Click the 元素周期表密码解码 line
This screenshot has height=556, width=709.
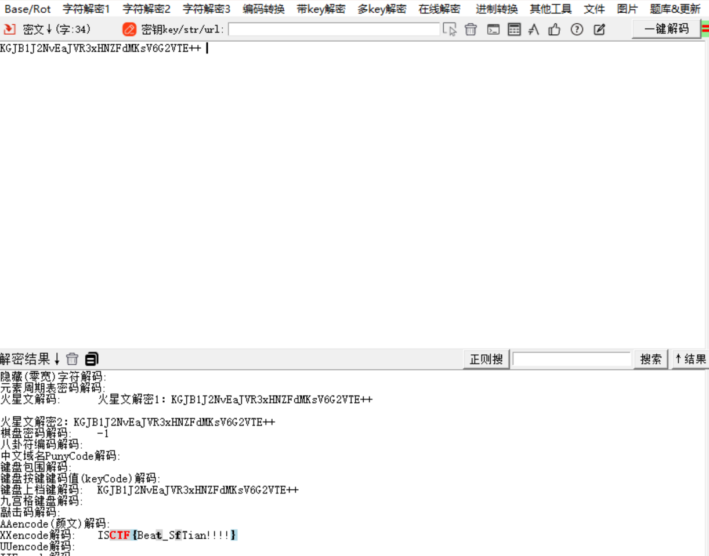[x=52, y=388]
